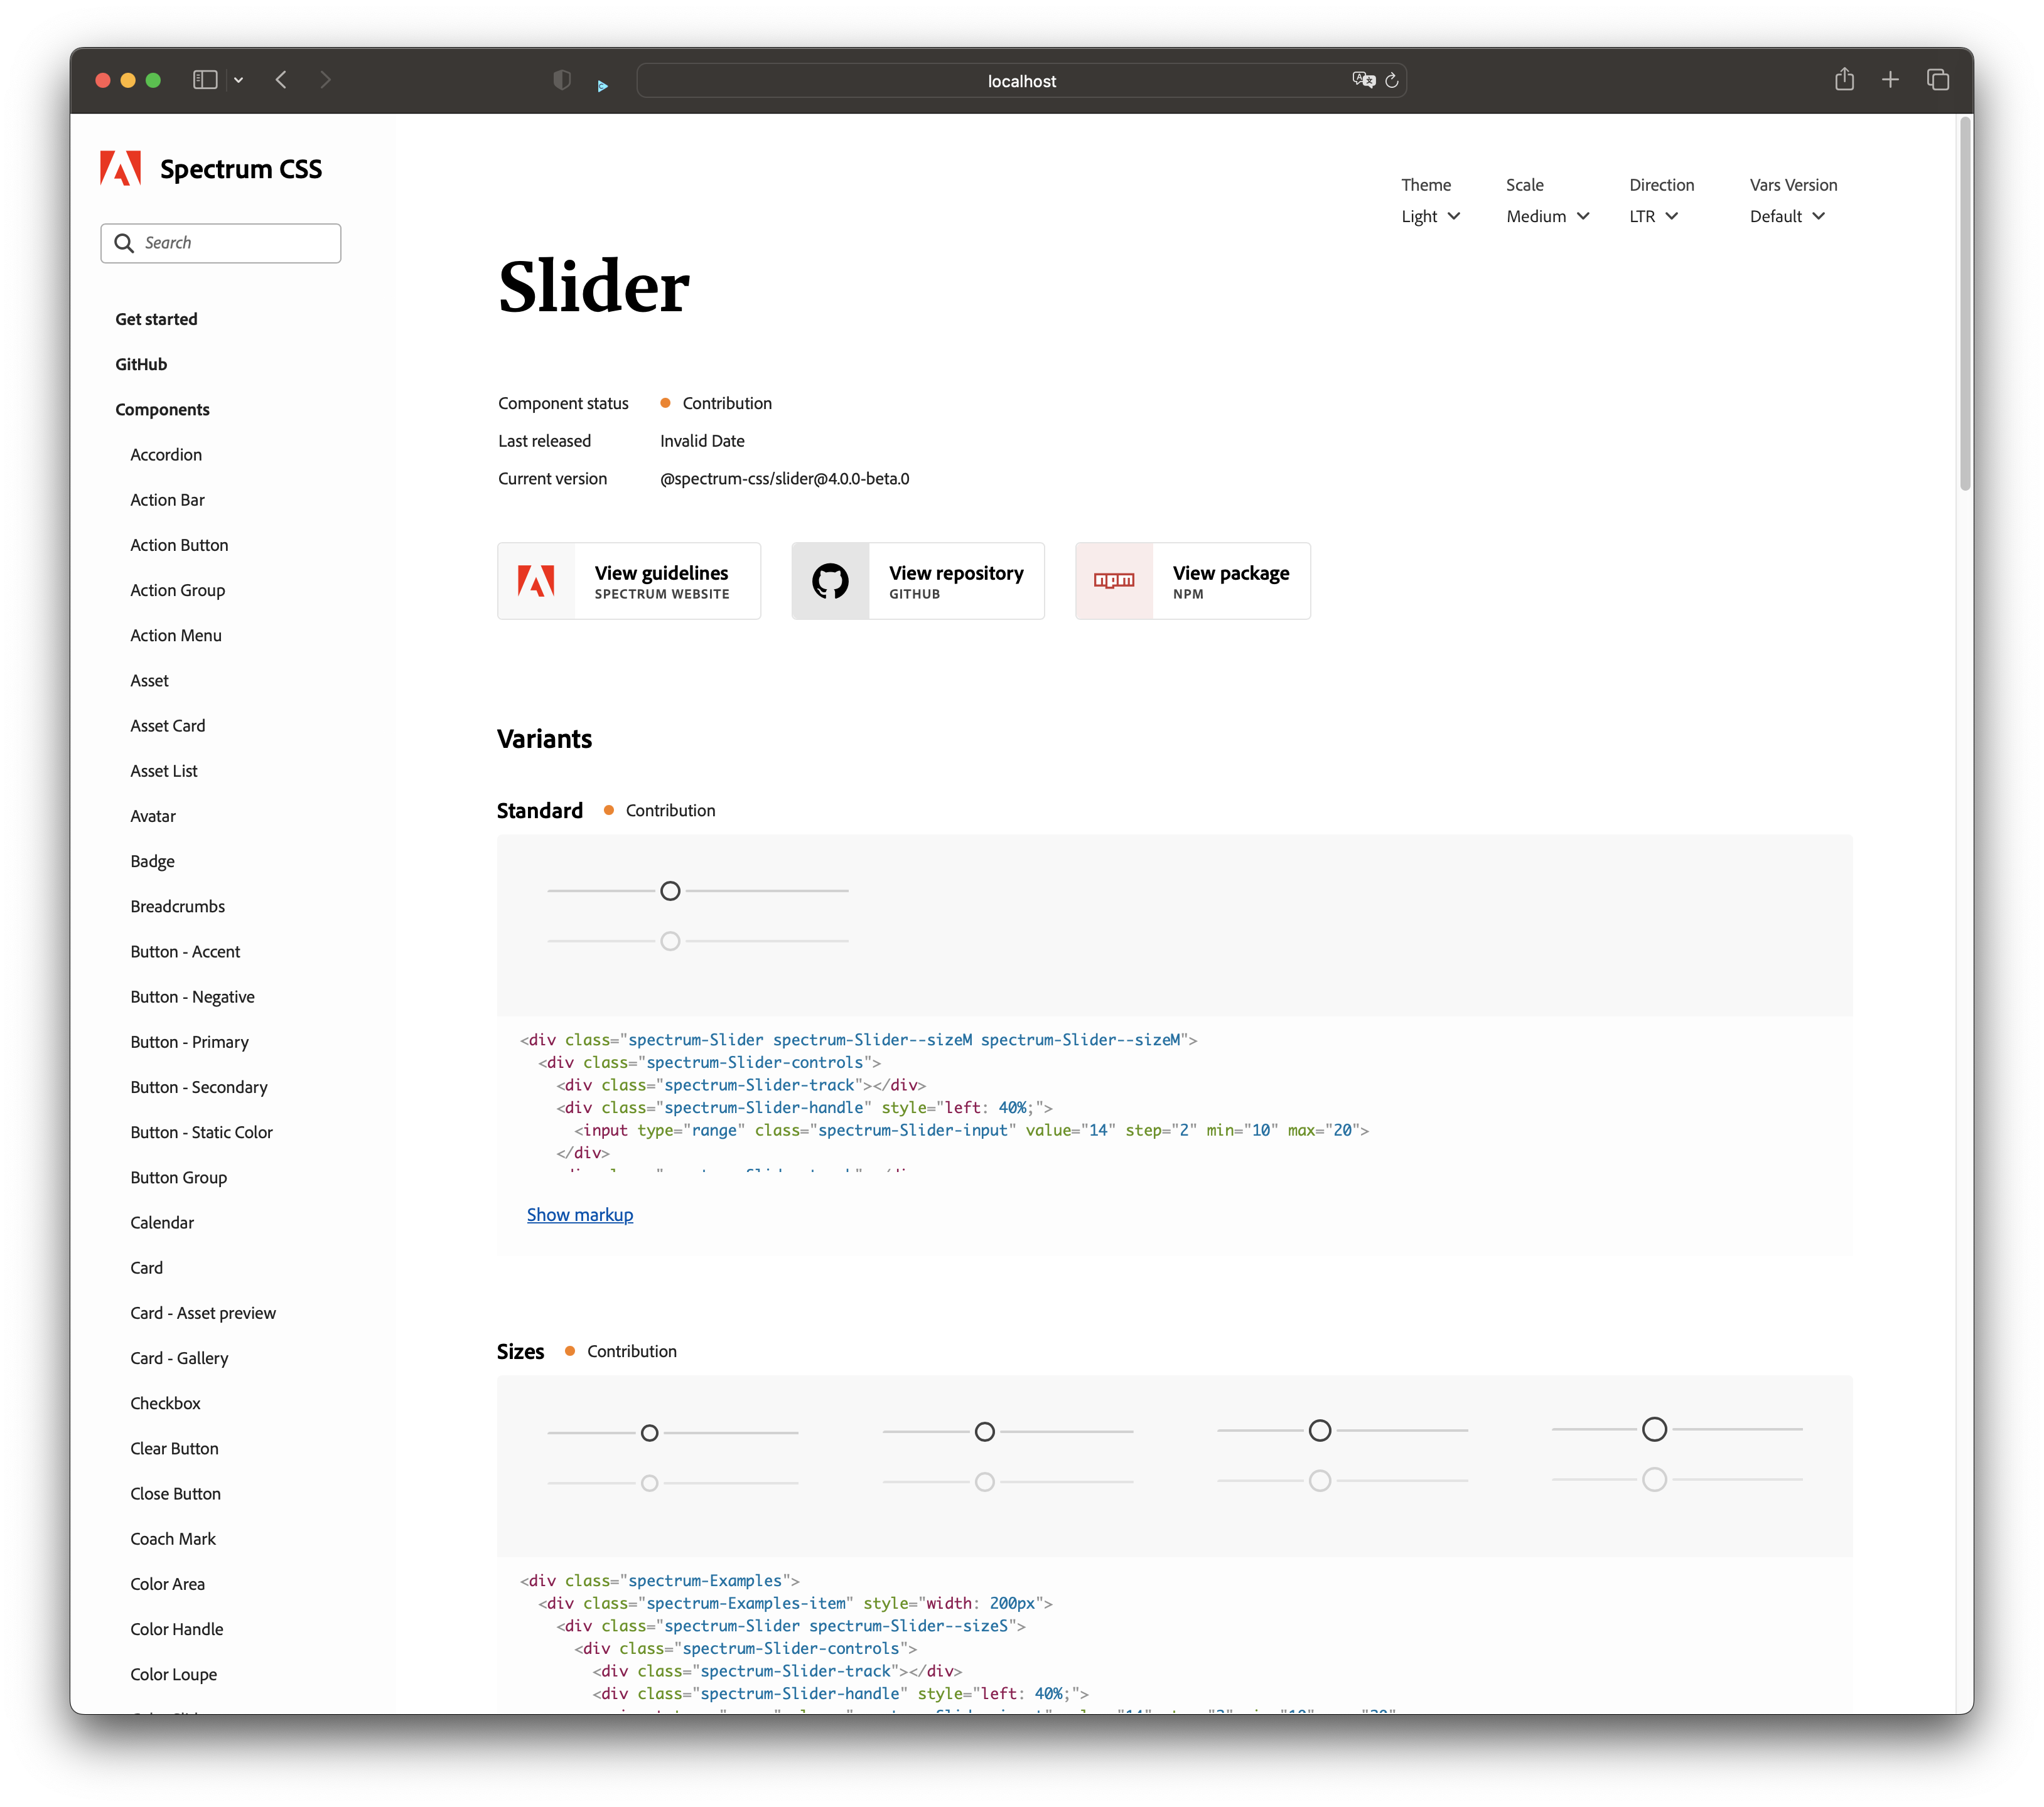Image resolution: width=2044 pixels, height=1807 pixels.
Task: Click the privacy shield icon
Action: click(562, 80)
